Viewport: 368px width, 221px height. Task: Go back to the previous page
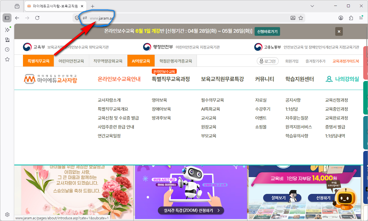[x=17, y=18]
